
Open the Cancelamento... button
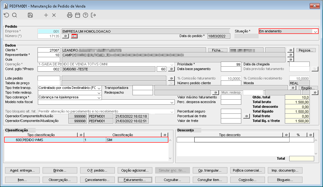click(x=97, y=180)
